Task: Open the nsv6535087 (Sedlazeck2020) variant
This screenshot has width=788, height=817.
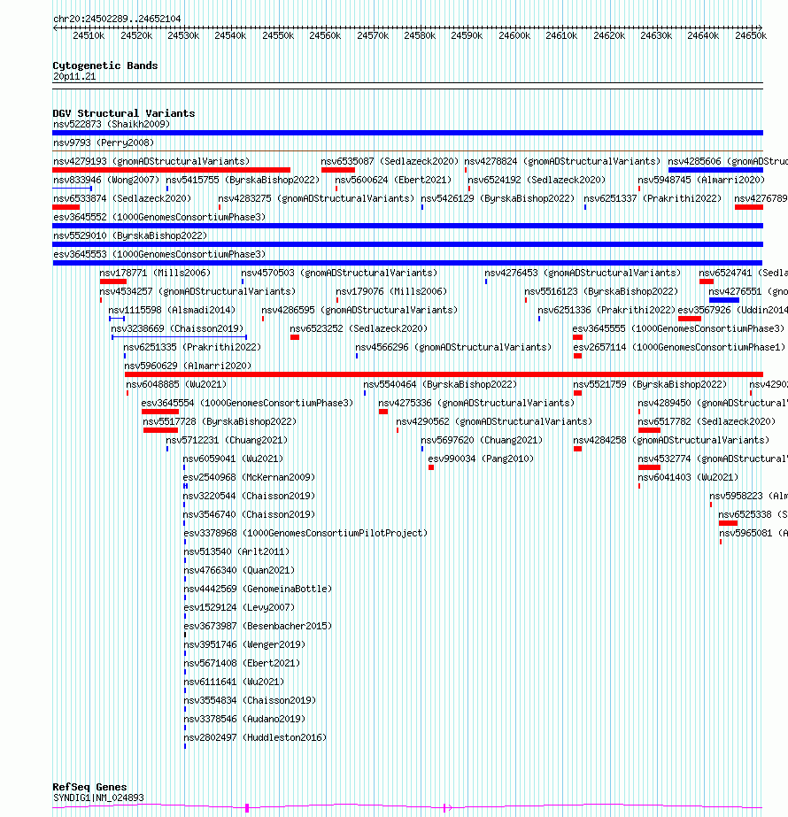Action: click(390, 161)
